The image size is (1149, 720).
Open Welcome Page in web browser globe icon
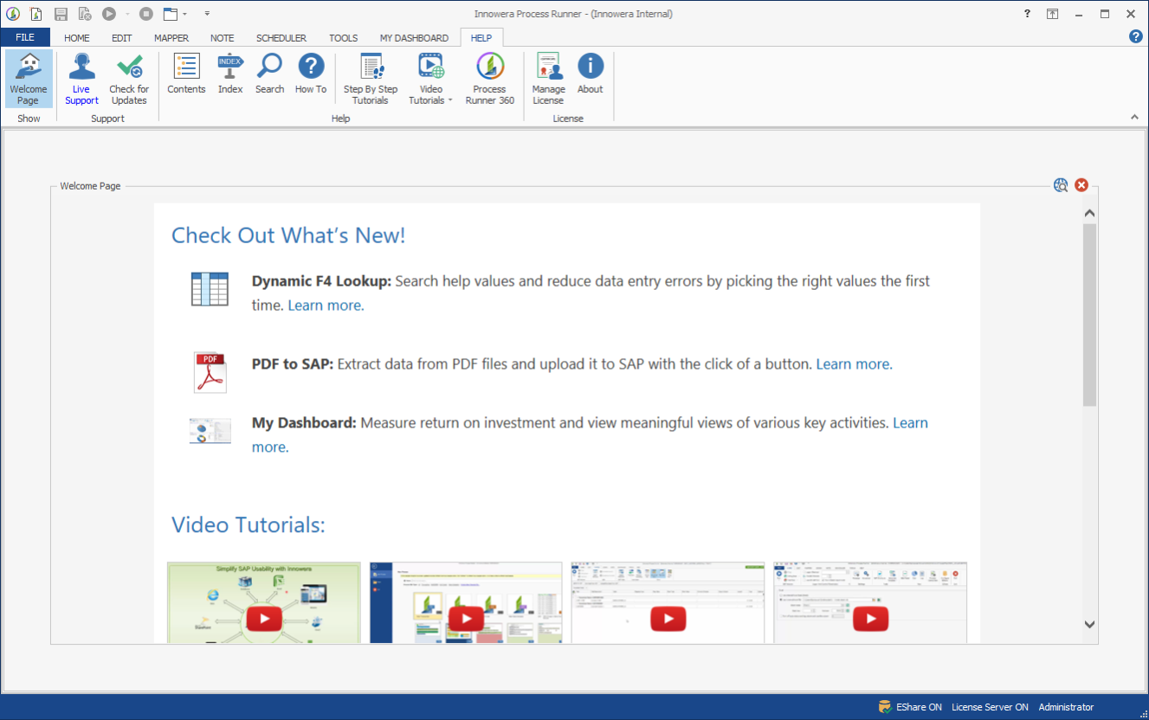pos(1061,185)
